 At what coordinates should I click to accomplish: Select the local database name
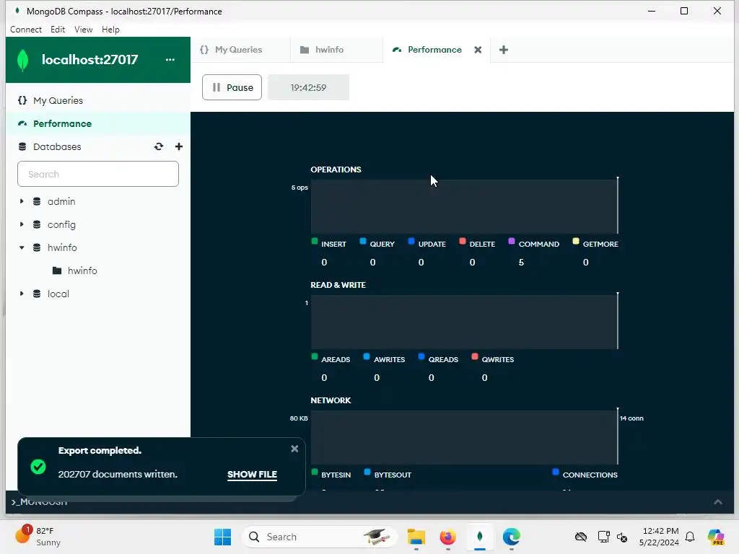58,294
